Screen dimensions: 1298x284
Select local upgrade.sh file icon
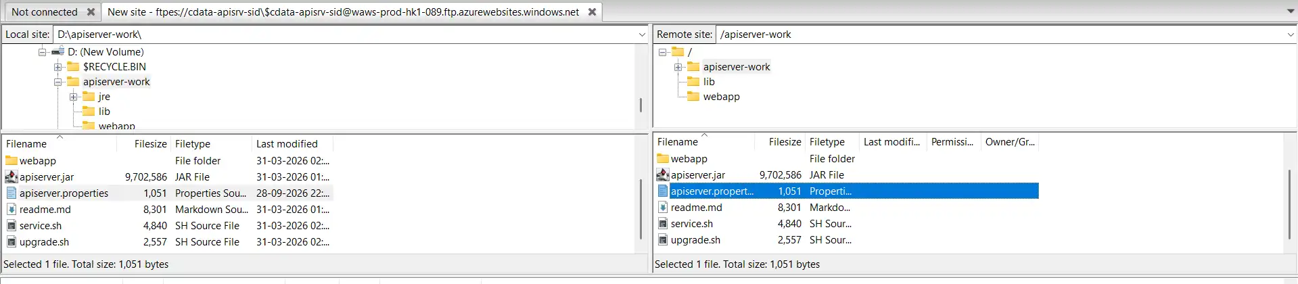point(11,242)
